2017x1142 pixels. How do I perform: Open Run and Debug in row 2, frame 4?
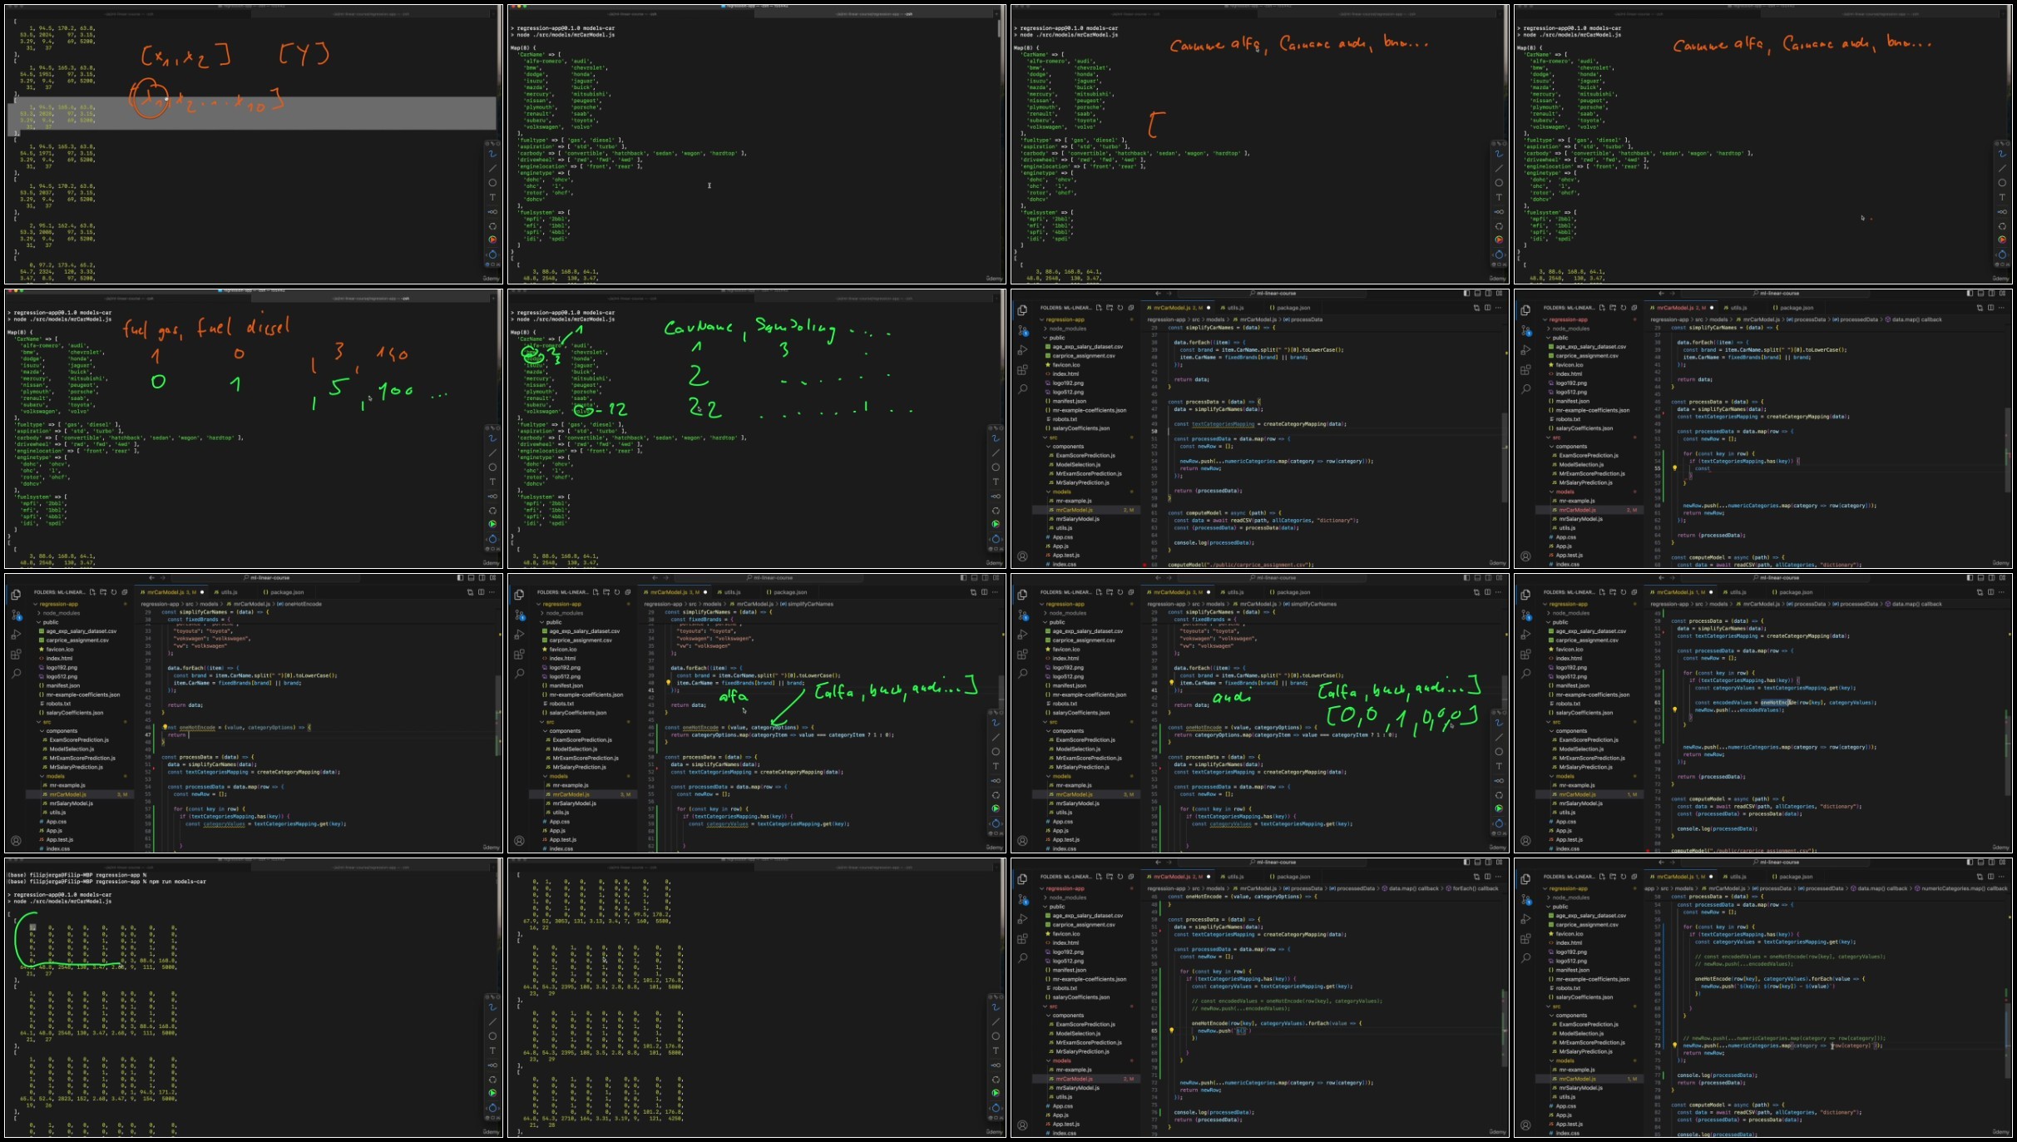pos(1525,350)
